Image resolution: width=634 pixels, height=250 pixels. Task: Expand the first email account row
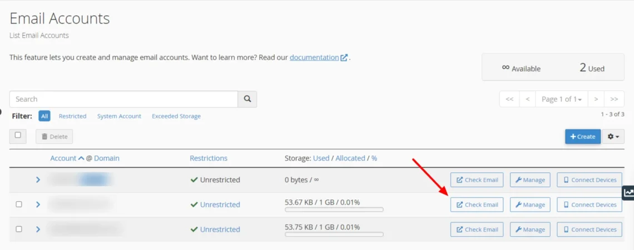click(38, 180)
